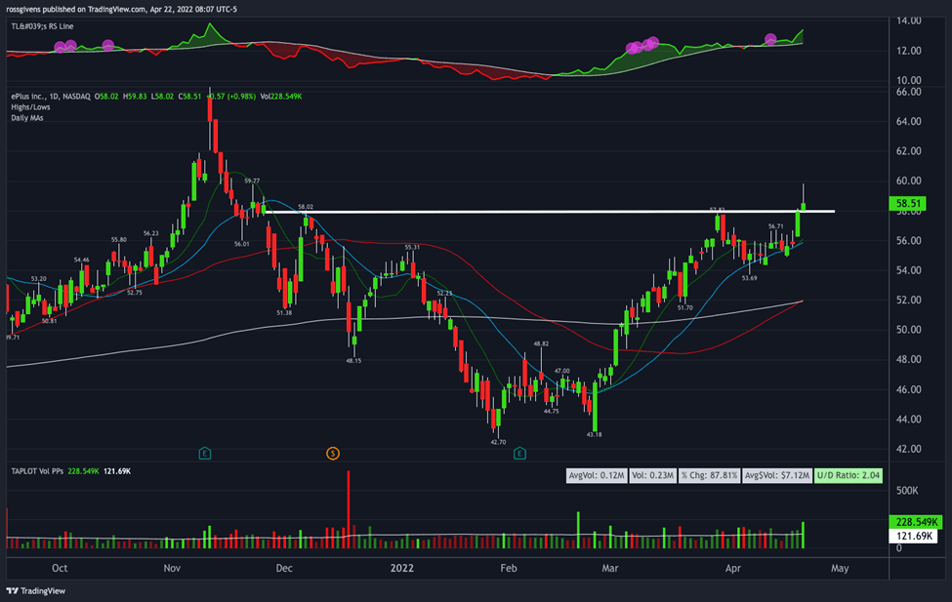This screenshot has width=952, height=602.
Task: Click the earnings "E" marker near February
Action: pyautogui.click(x=518, y=453)
